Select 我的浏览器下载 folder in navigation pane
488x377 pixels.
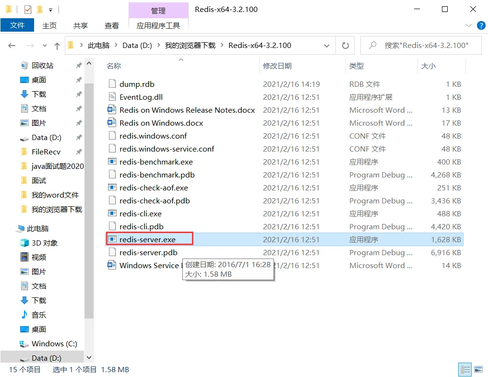57,209
